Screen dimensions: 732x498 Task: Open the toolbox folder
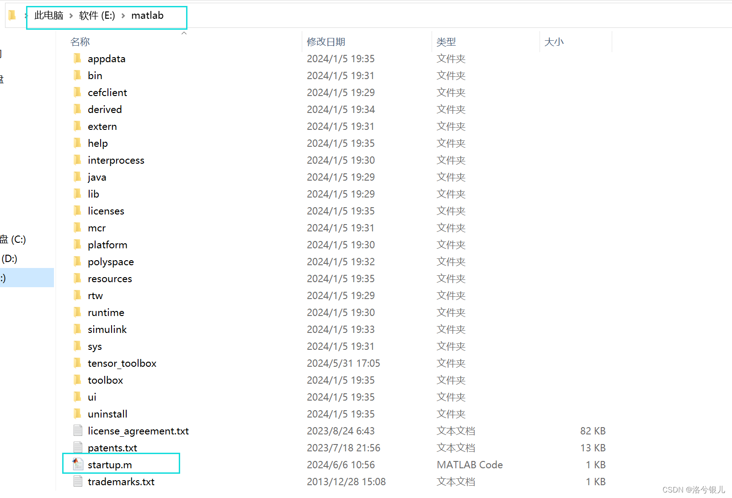pyautogui.click(x=105, y=380)
